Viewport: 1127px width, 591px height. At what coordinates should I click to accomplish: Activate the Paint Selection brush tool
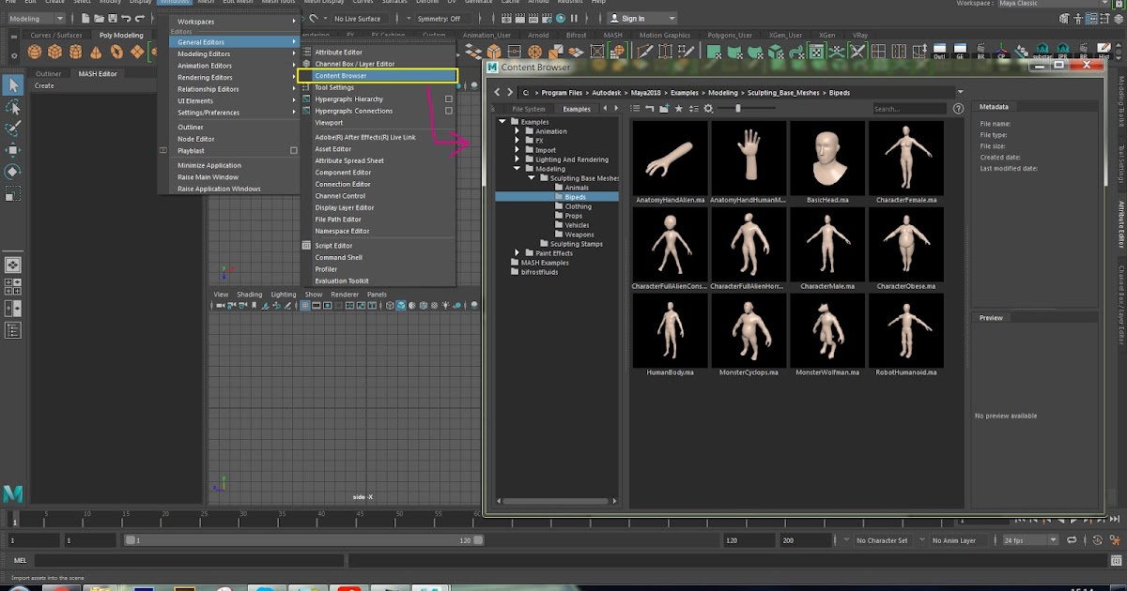13,129
